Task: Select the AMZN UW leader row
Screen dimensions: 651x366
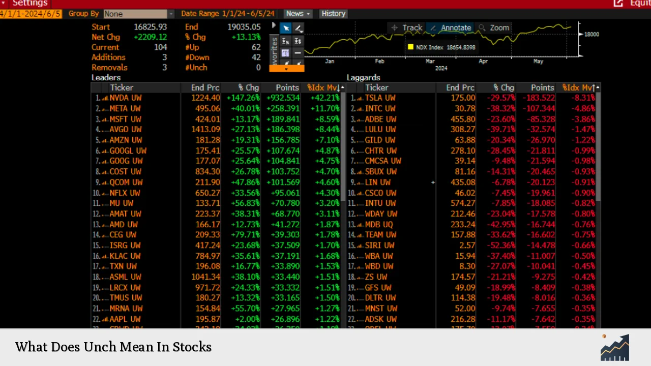Action: coord(216,140)
